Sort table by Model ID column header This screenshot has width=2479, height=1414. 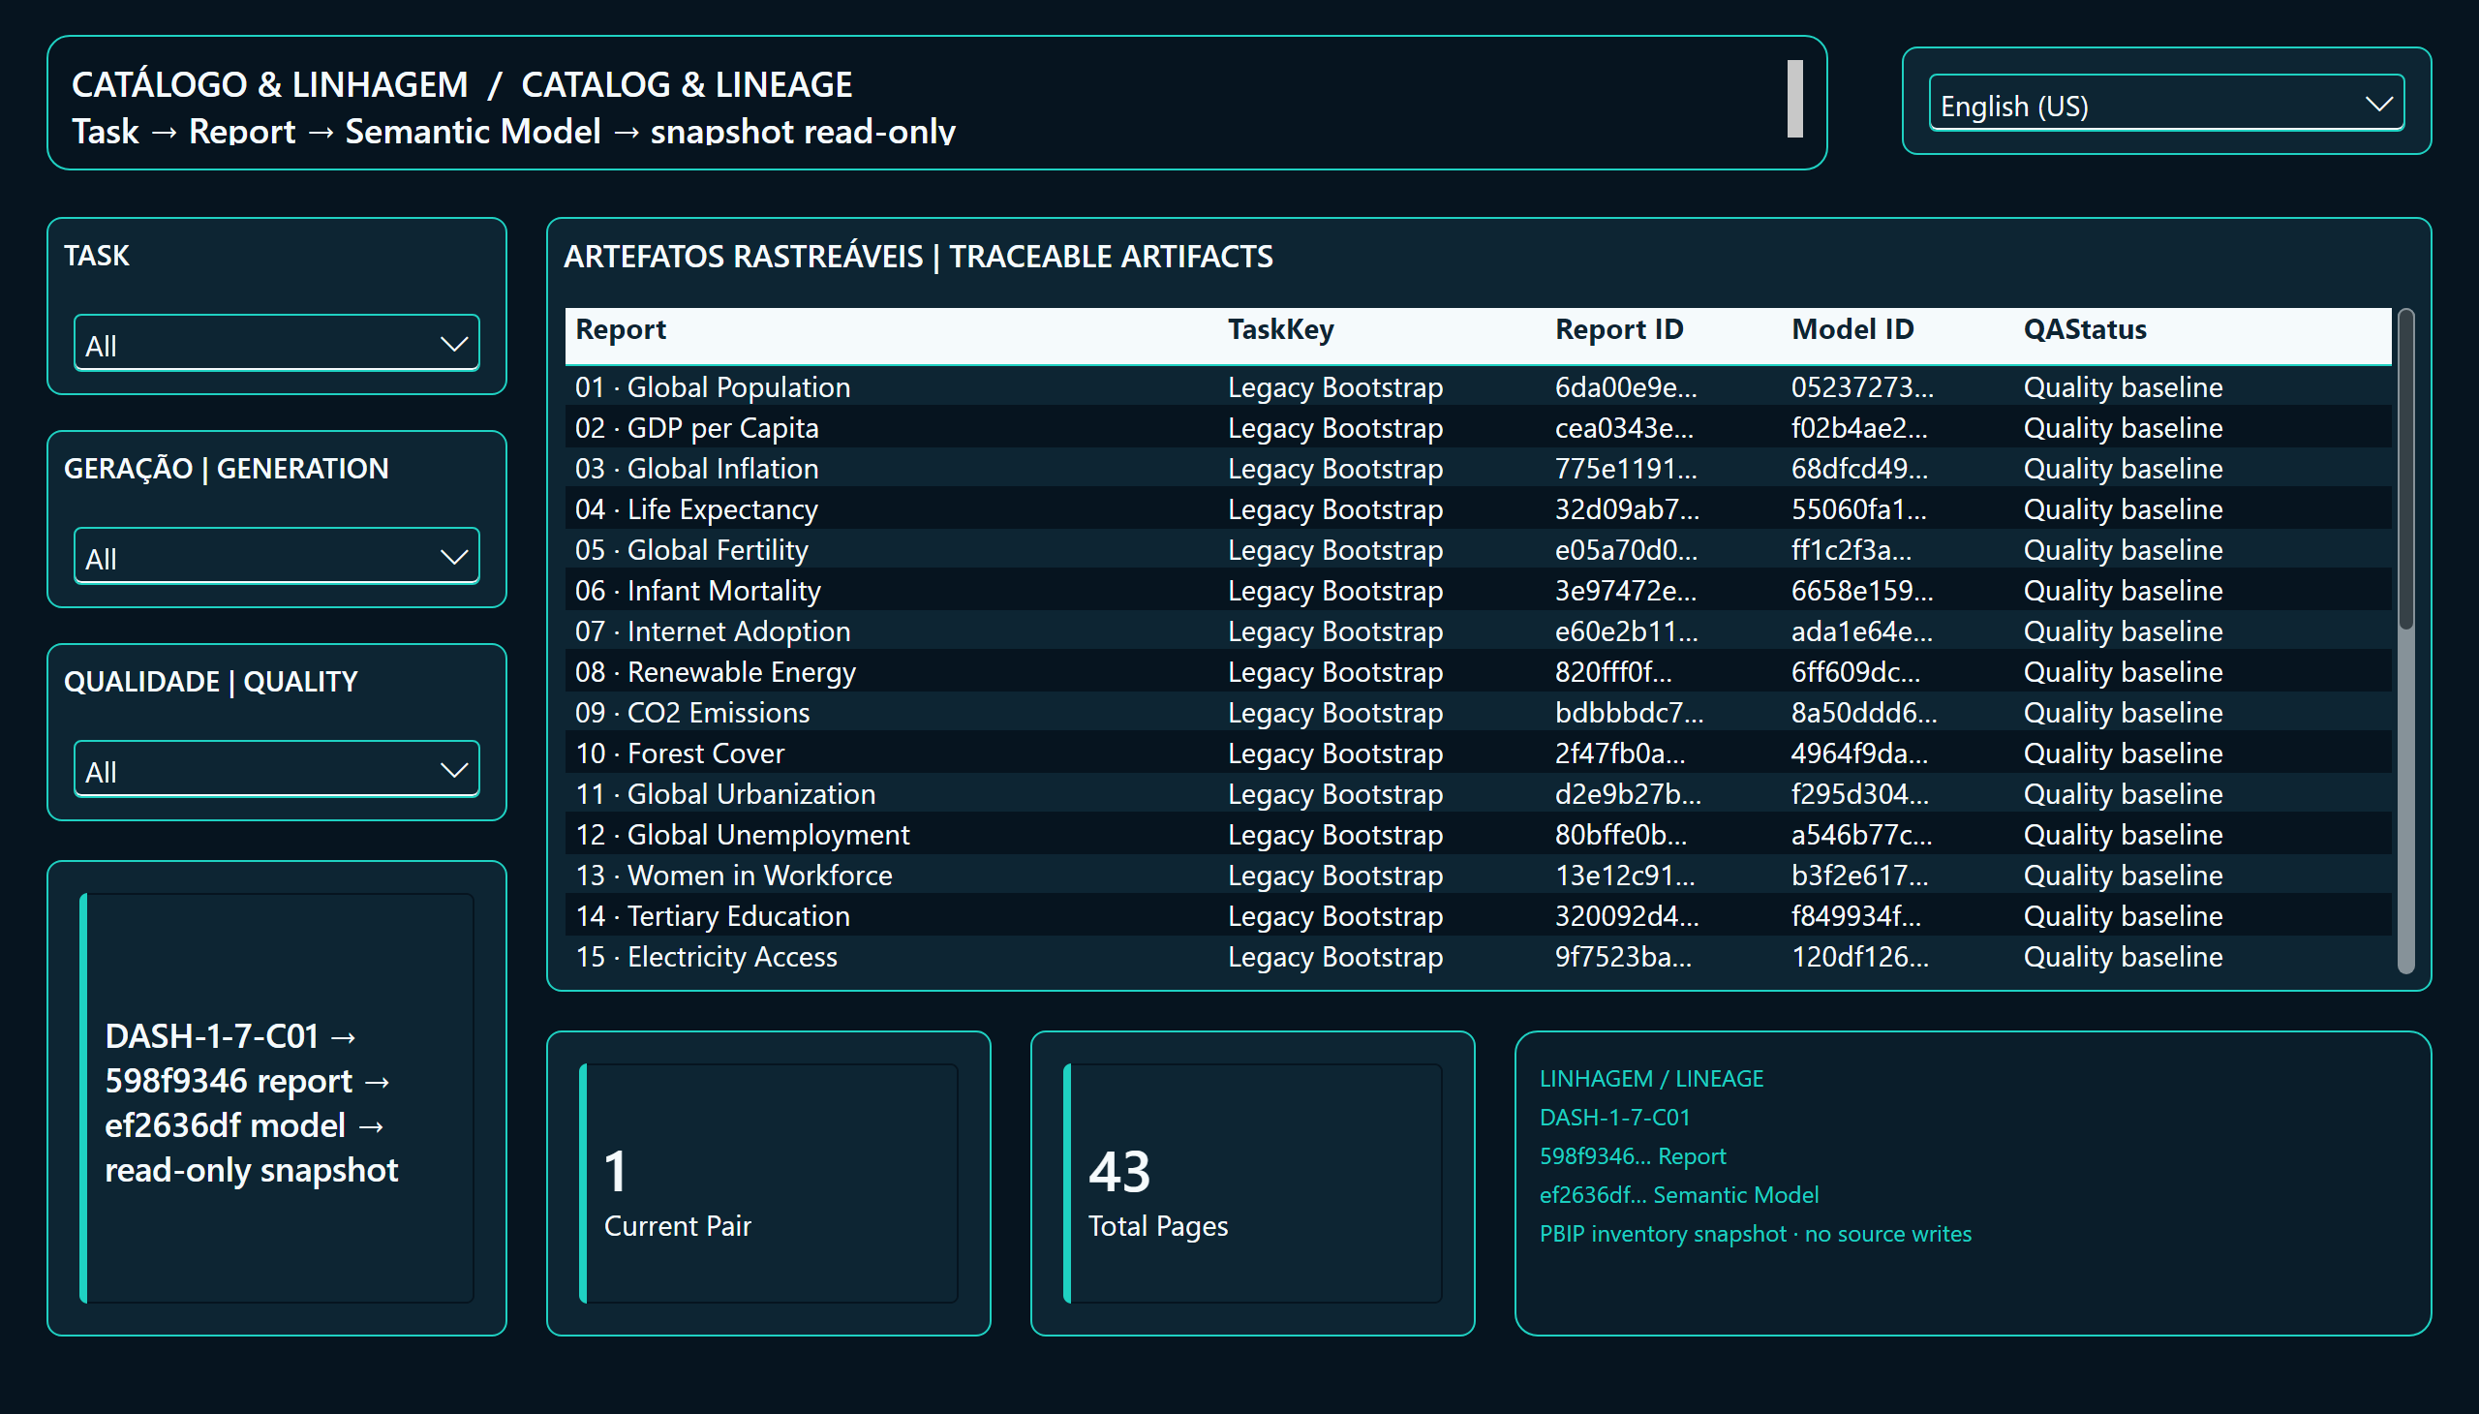click(x=1852, y=330)
